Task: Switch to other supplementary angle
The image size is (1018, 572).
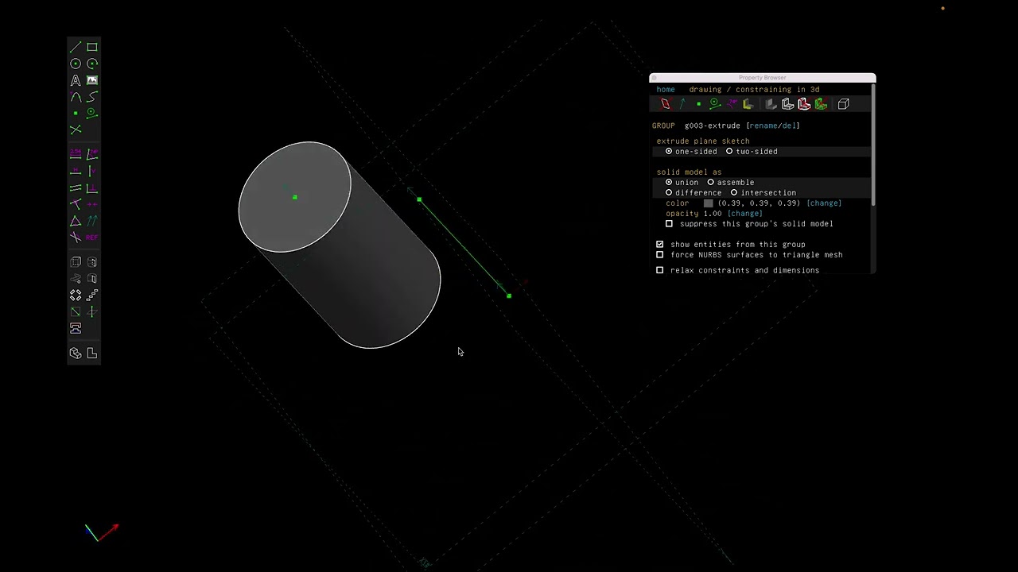Action: coord(76,238)
